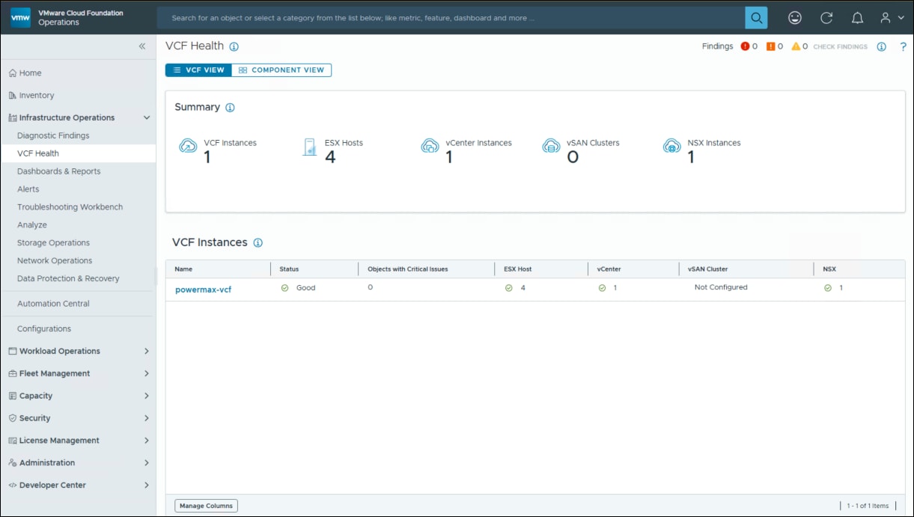Click the Name column header
This screenshot has height=517, width=914.
point(218,269)
